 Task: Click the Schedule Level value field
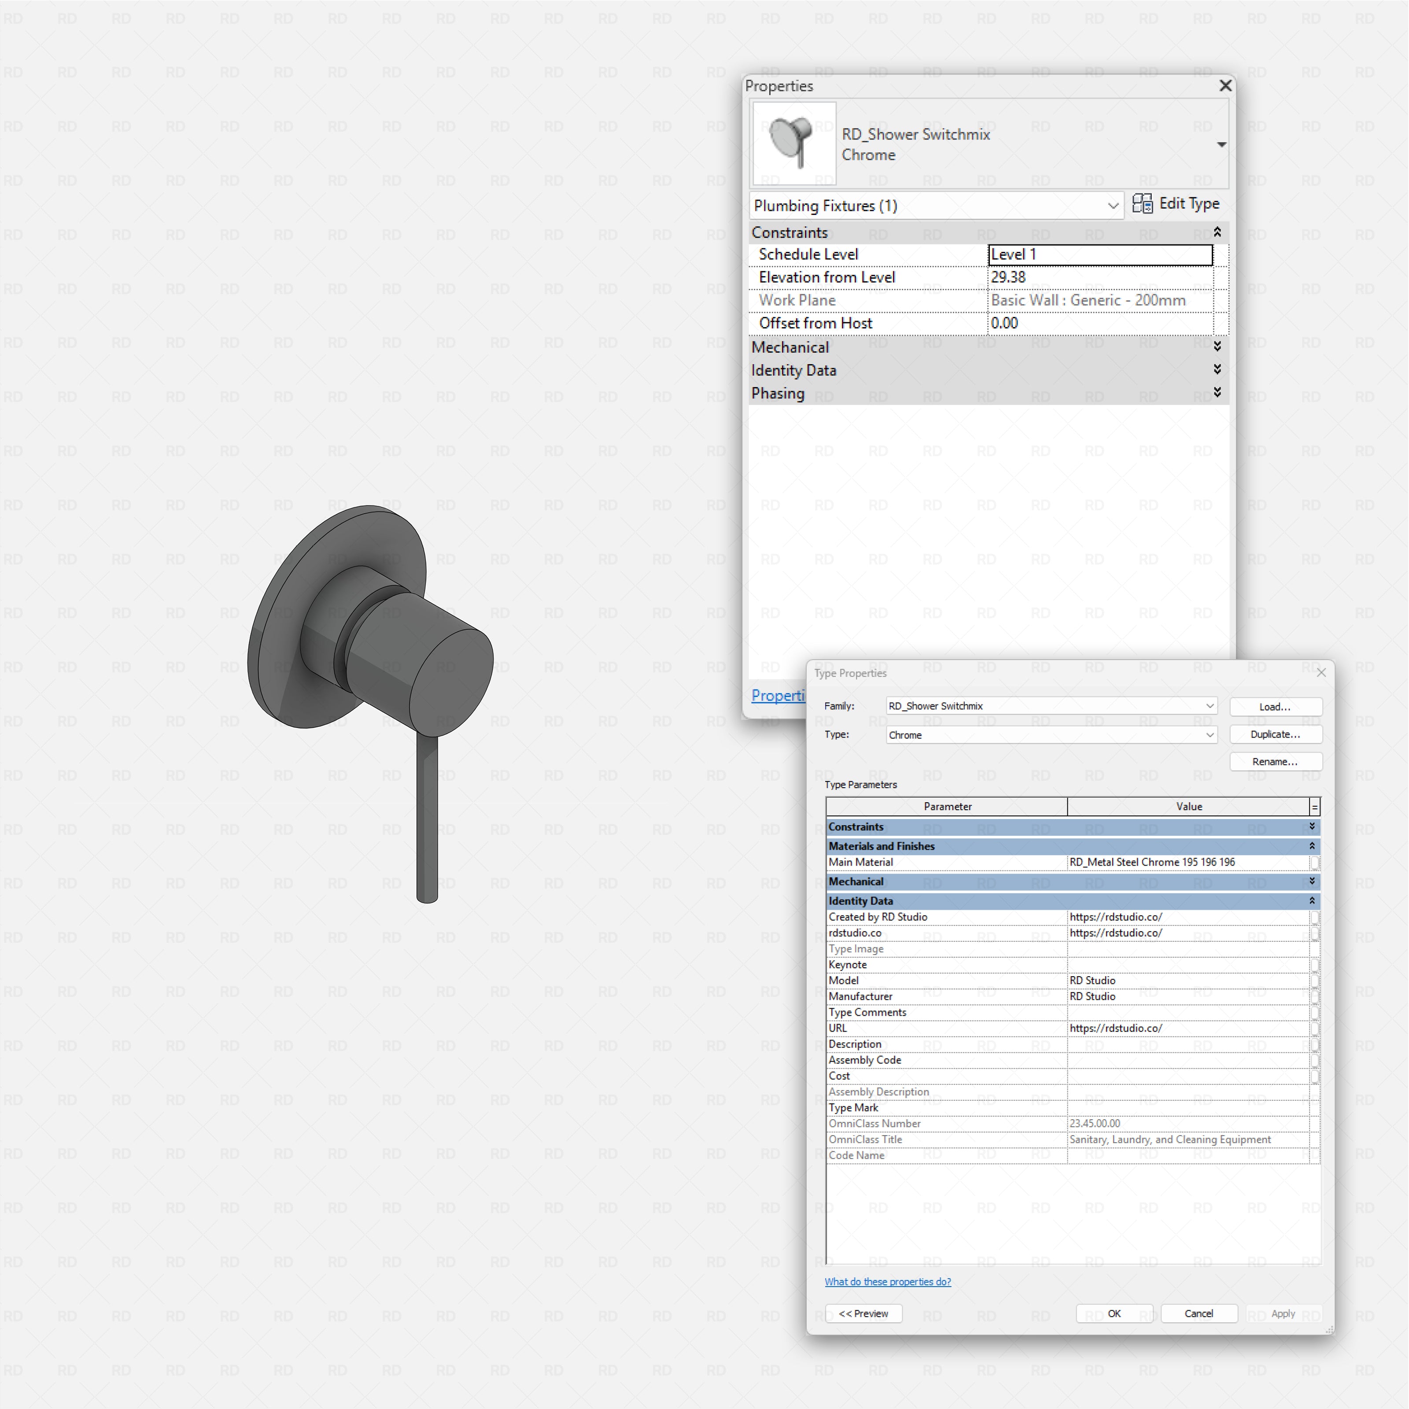coord(1100,255)
